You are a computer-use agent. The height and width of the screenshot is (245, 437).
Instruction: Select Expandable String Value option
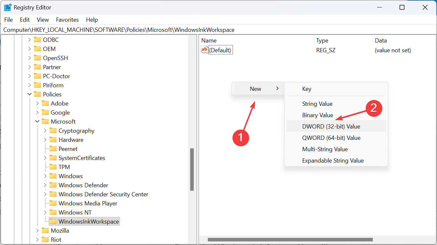tap(336, 161)
